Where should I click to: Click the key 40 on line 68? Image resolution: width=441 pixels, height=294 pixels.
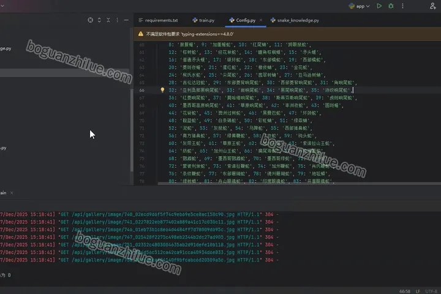171,105
